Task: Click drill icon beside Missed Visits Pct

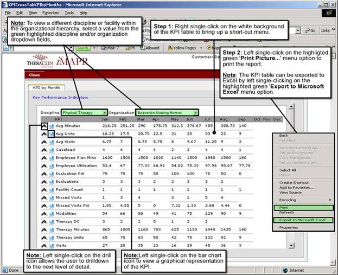Action: pyautogui.click(x=44, y=206)
